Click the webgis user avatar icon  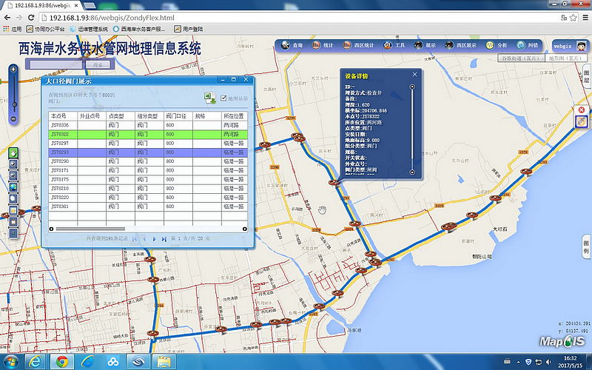(x=582, y=45)
